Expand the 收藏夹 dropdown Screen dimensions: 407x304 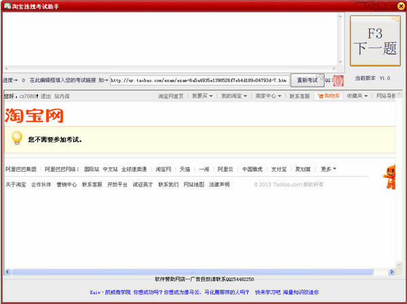pyautogui.click(x=357, y=96)
